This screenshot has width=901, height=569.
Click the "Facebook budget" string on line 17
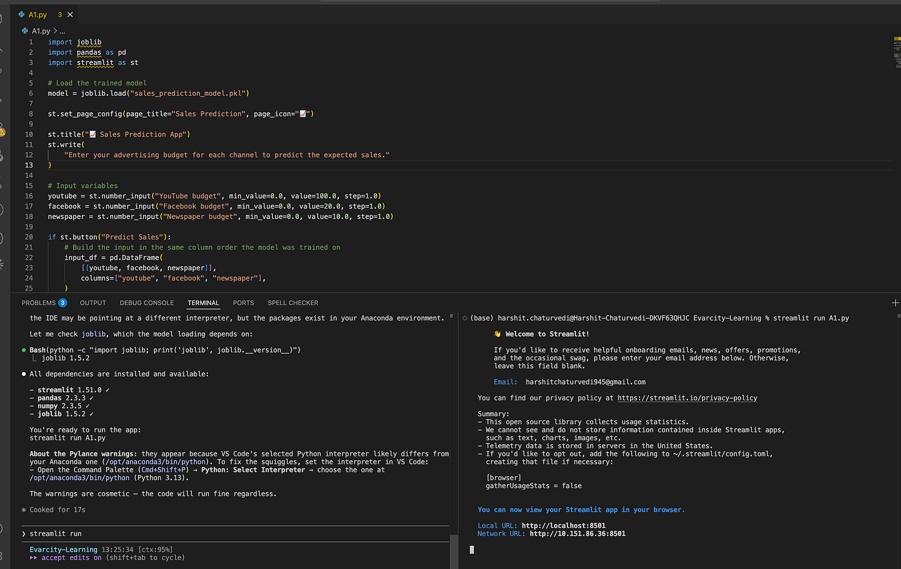tap(194, 206)
